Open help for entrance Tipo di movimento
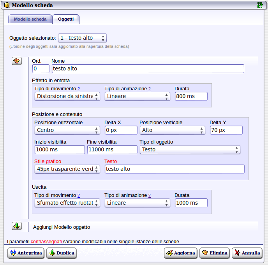268x265 pixels. 79,89
